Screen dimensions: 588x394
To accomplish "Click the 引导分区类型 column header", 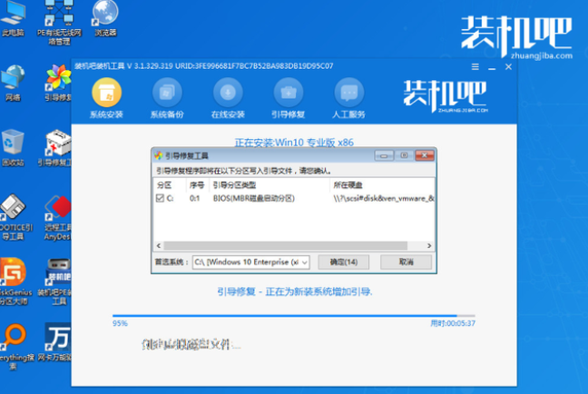I will (x=269, y=185).
